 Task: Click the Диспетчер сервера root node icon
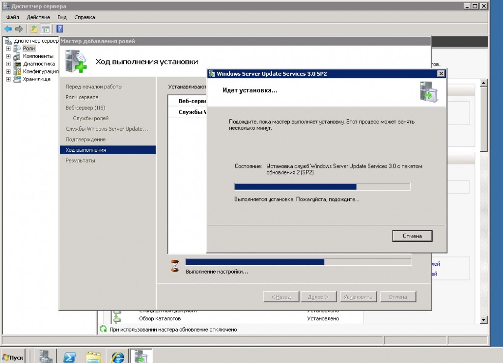pos(8,41)
